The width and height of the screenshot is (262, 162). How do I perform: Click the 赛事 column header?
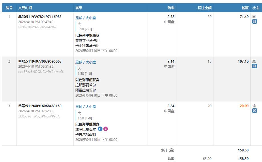tap(79, 8)
